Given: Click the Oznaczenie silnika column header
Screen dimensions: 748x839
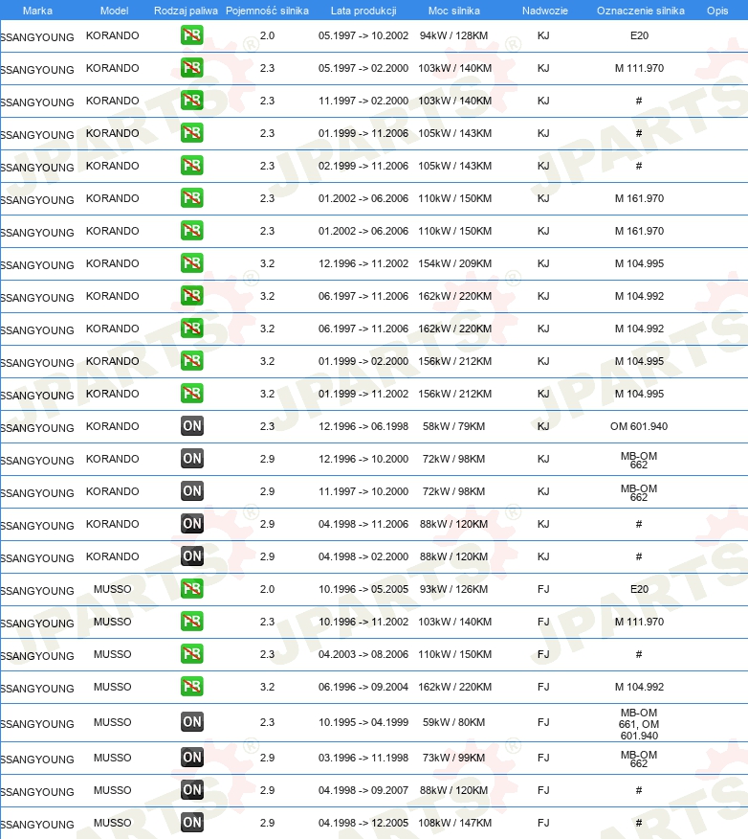Looking at the screenshot, I should pyautogui.click(x=641, y=11).
